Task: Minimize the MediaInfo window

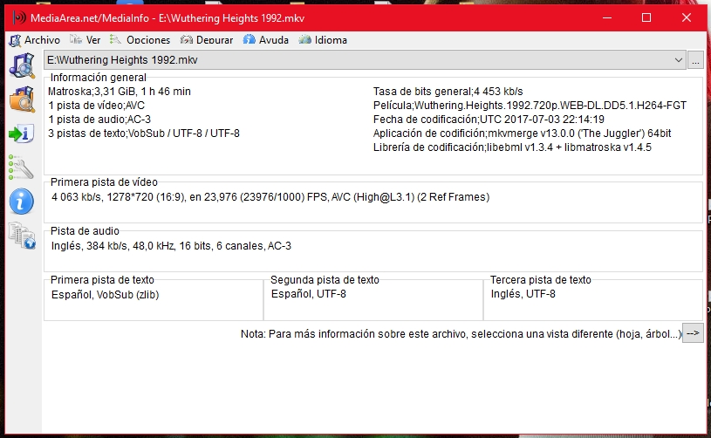Action: click(607, 18)
